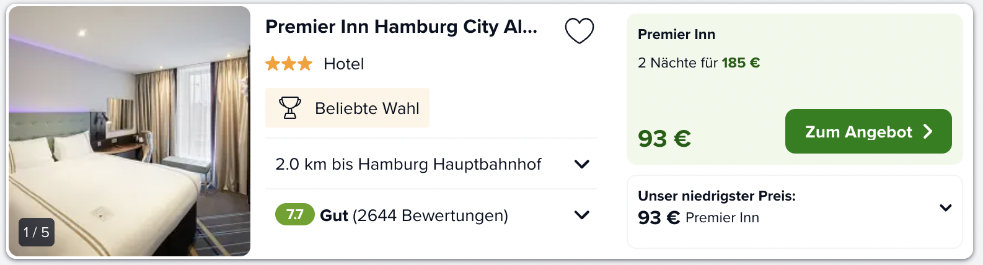The height and width of the screenshot is (265, 983).
Task: Click the green 7.7 rating badge
Action: [x=295, y=214]
